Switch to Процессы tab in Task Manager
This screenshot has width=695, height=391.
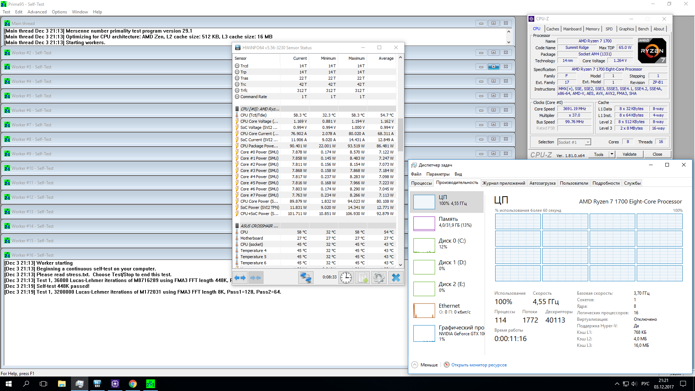pyautogui.click(x=421, y=183)
